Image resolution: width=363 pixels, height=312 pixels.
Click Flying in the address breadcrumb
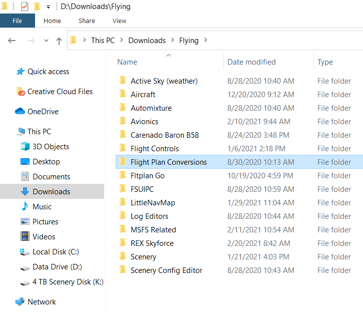point(189,41)
